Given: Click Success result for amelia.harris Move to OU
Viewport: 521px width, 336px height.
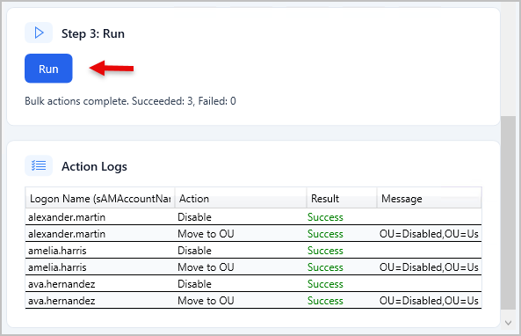Looking at the screenshot, I should click(325, 267).
